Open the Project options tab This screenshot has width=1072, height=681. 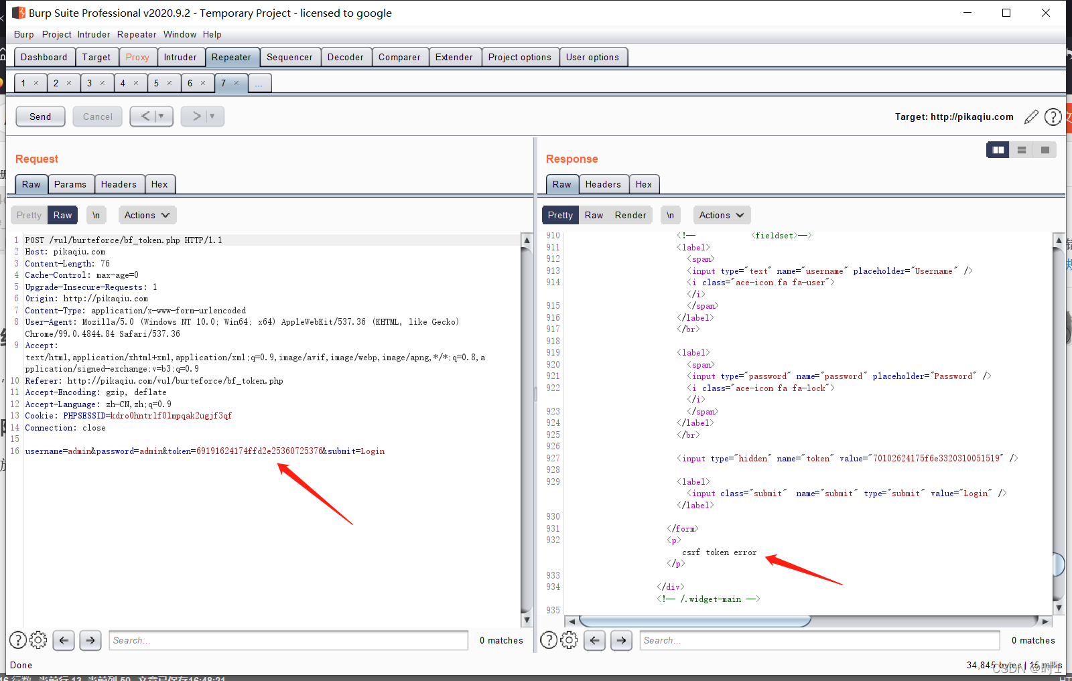(x=519, y=57)
